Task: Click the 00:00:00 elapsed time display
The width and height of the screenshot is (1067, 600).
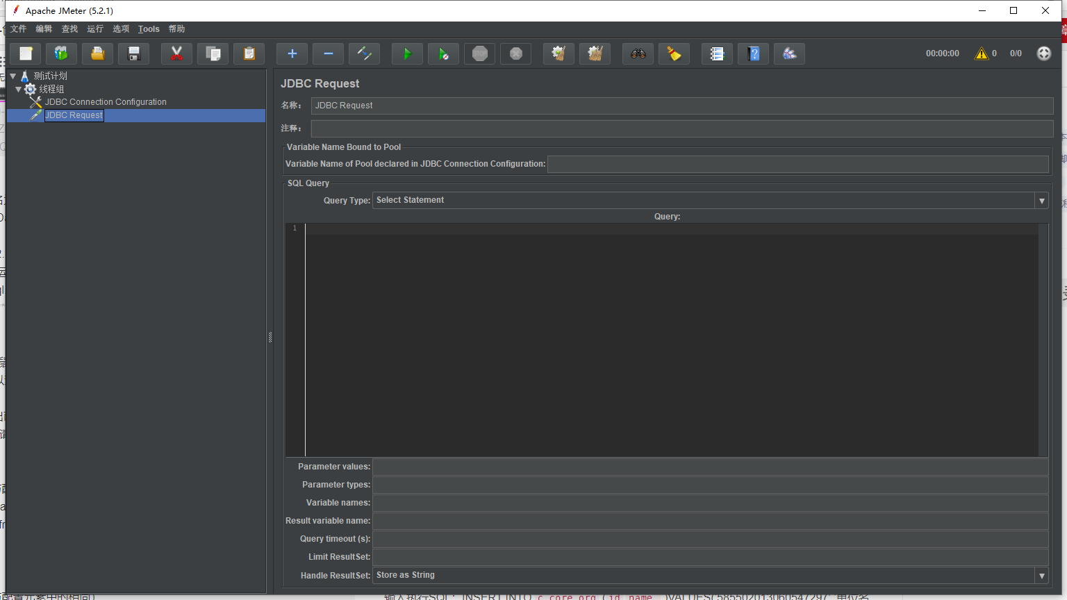Action: click(942, 53)
